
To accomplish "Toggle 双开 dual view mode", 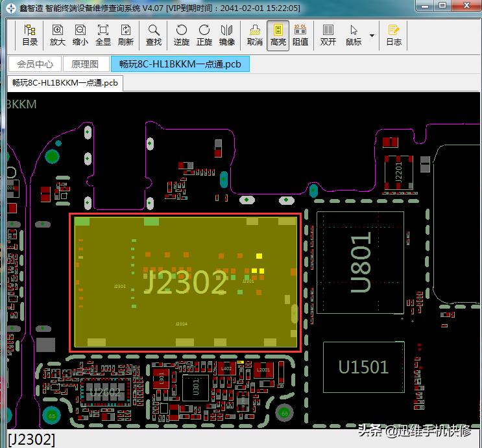I will pyautogui.click(x=328, y=35).
